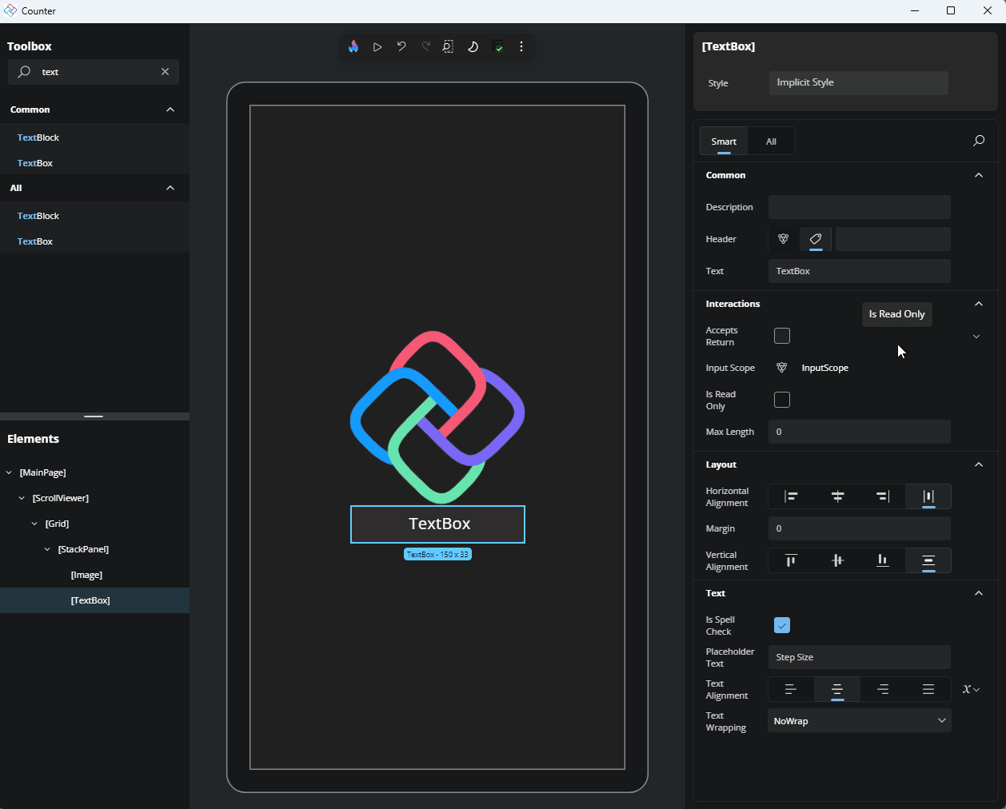Collapse the StackPanel node in Elements
The height and width of the screenshot is (809, 1006).
47,549
